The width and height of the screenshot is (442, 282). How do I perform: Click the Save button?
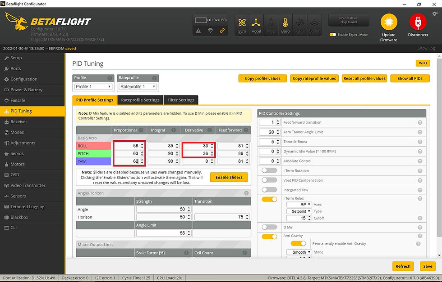pos(428,266)
